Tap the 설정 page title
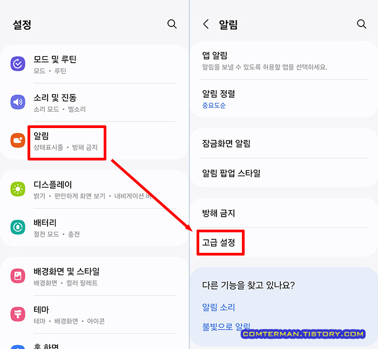Viewport: 378px width, 349px height. (x=22, y=24)
